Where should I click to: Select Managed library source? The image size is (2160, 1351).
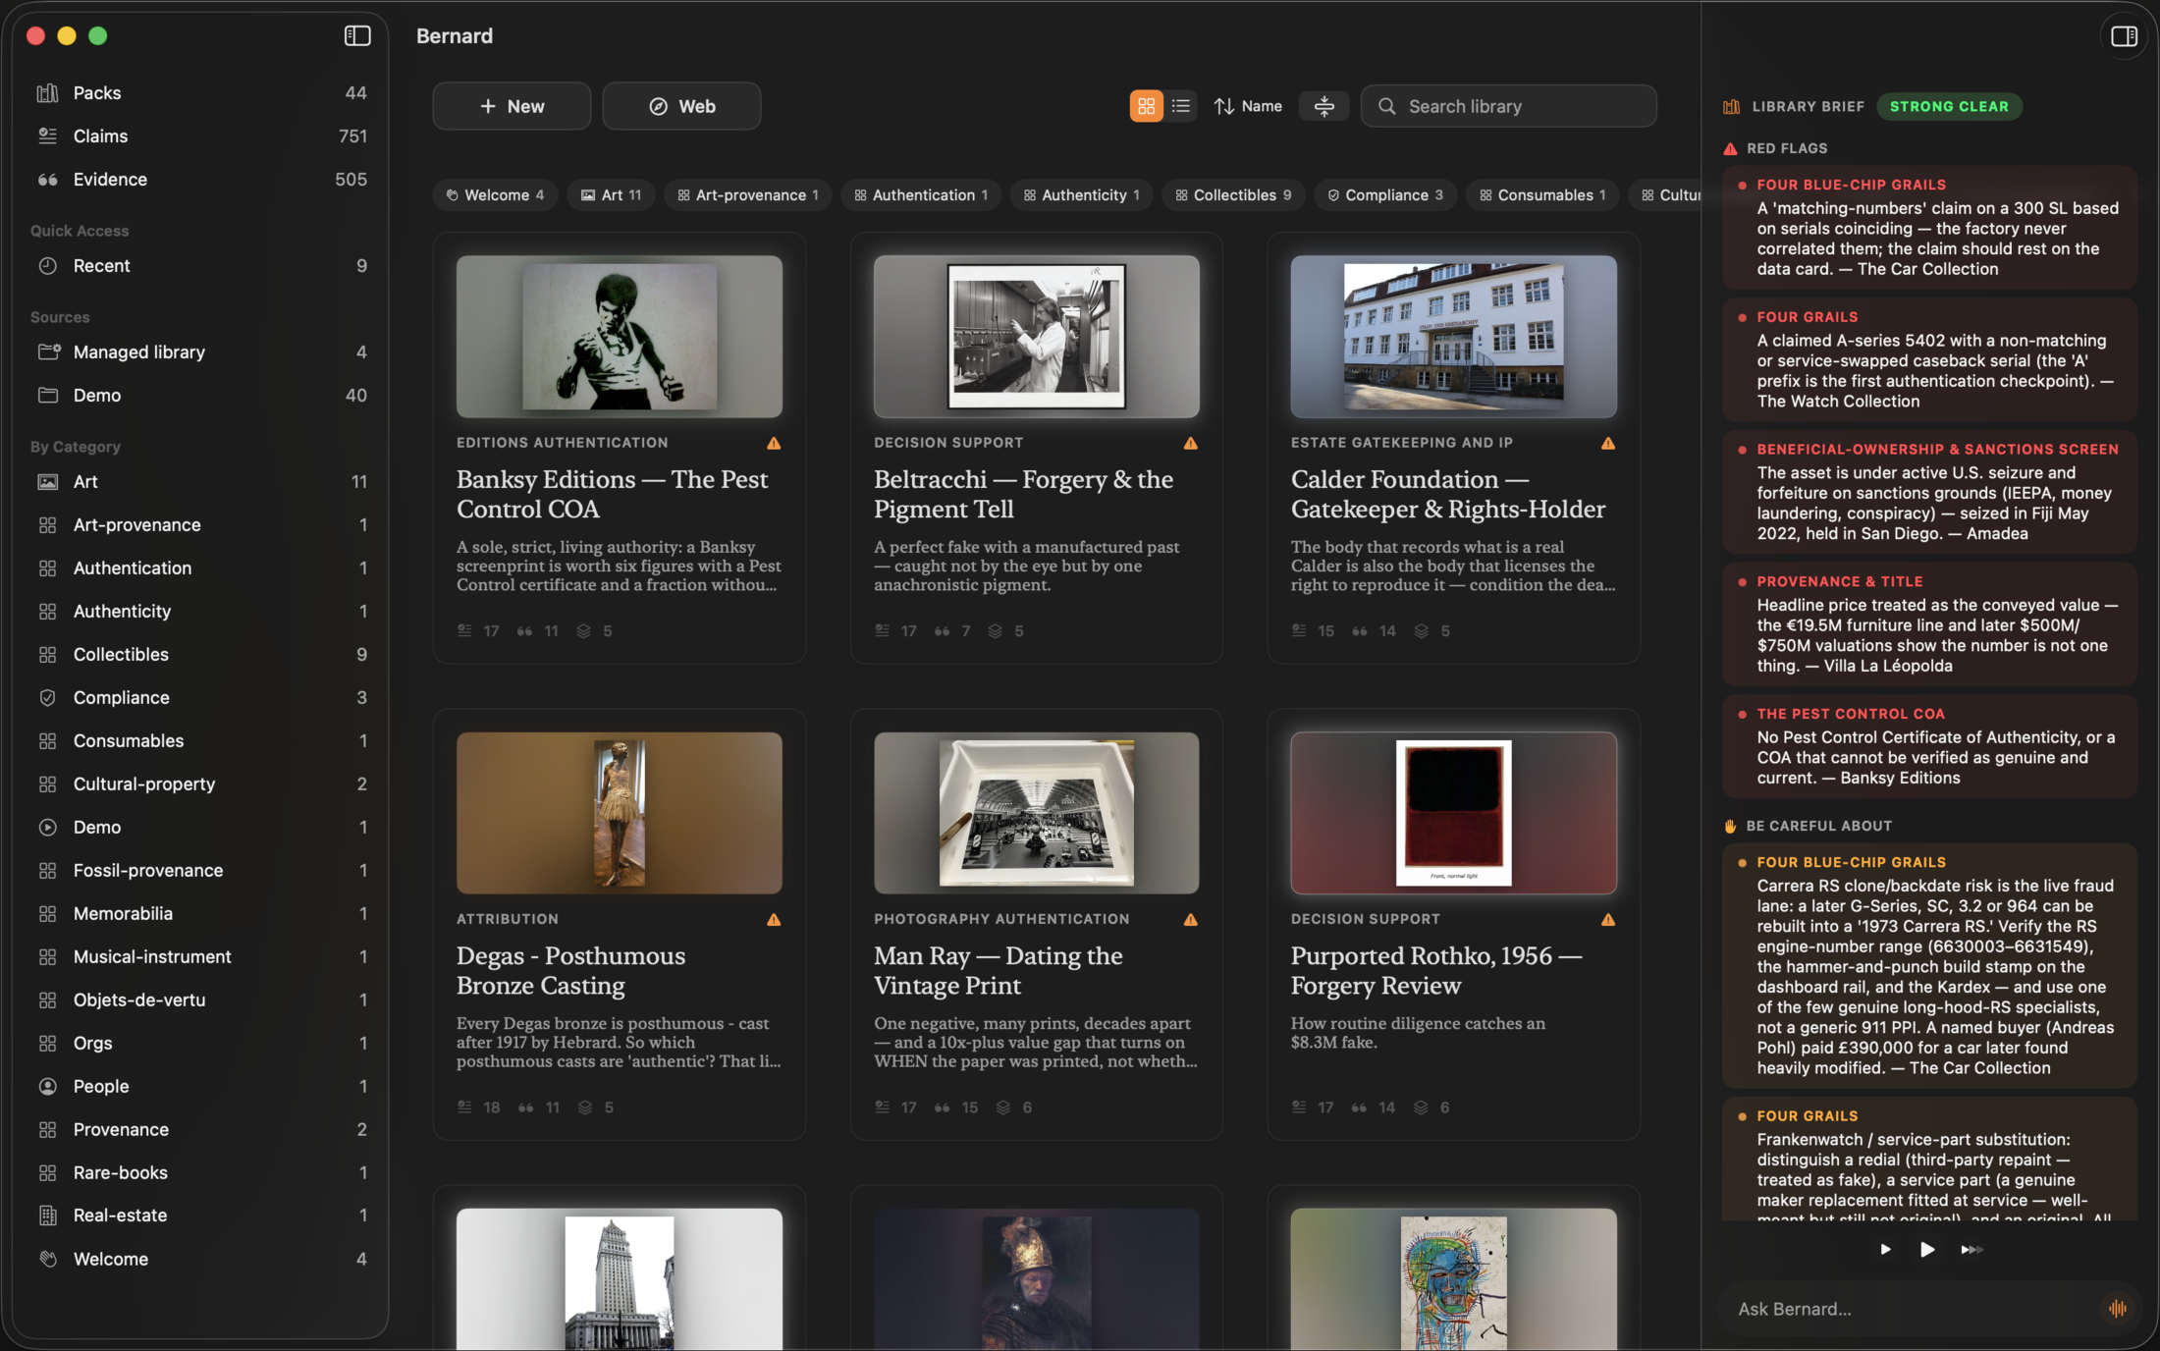click(201, 352)
